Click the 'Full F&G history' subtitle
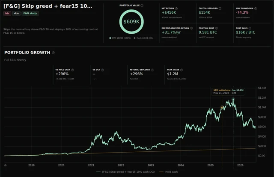This screenshot has height=177, width=274. point(15,60)
